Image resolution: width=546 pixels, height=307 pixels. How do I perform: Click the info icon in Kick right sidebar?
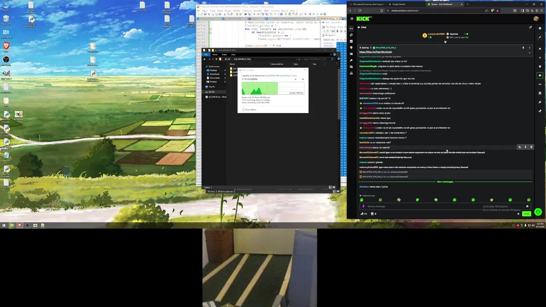pos(540,28)
